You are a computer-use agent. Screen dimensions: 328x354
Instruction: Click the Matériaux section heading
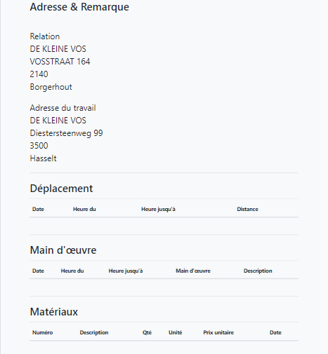tap(54, 312)
